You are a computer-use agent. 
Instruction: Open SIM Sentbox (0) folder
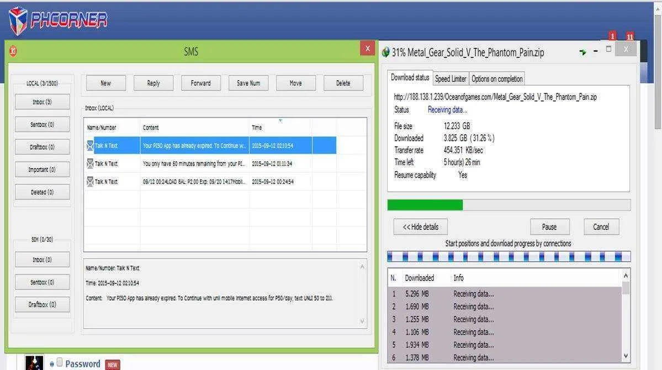(x=42, y=282)
